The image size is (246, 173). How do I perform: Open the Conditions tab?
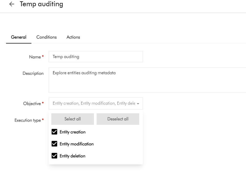coord(47,37)
